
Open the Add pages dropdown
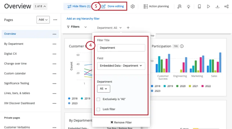pos(43,20)
